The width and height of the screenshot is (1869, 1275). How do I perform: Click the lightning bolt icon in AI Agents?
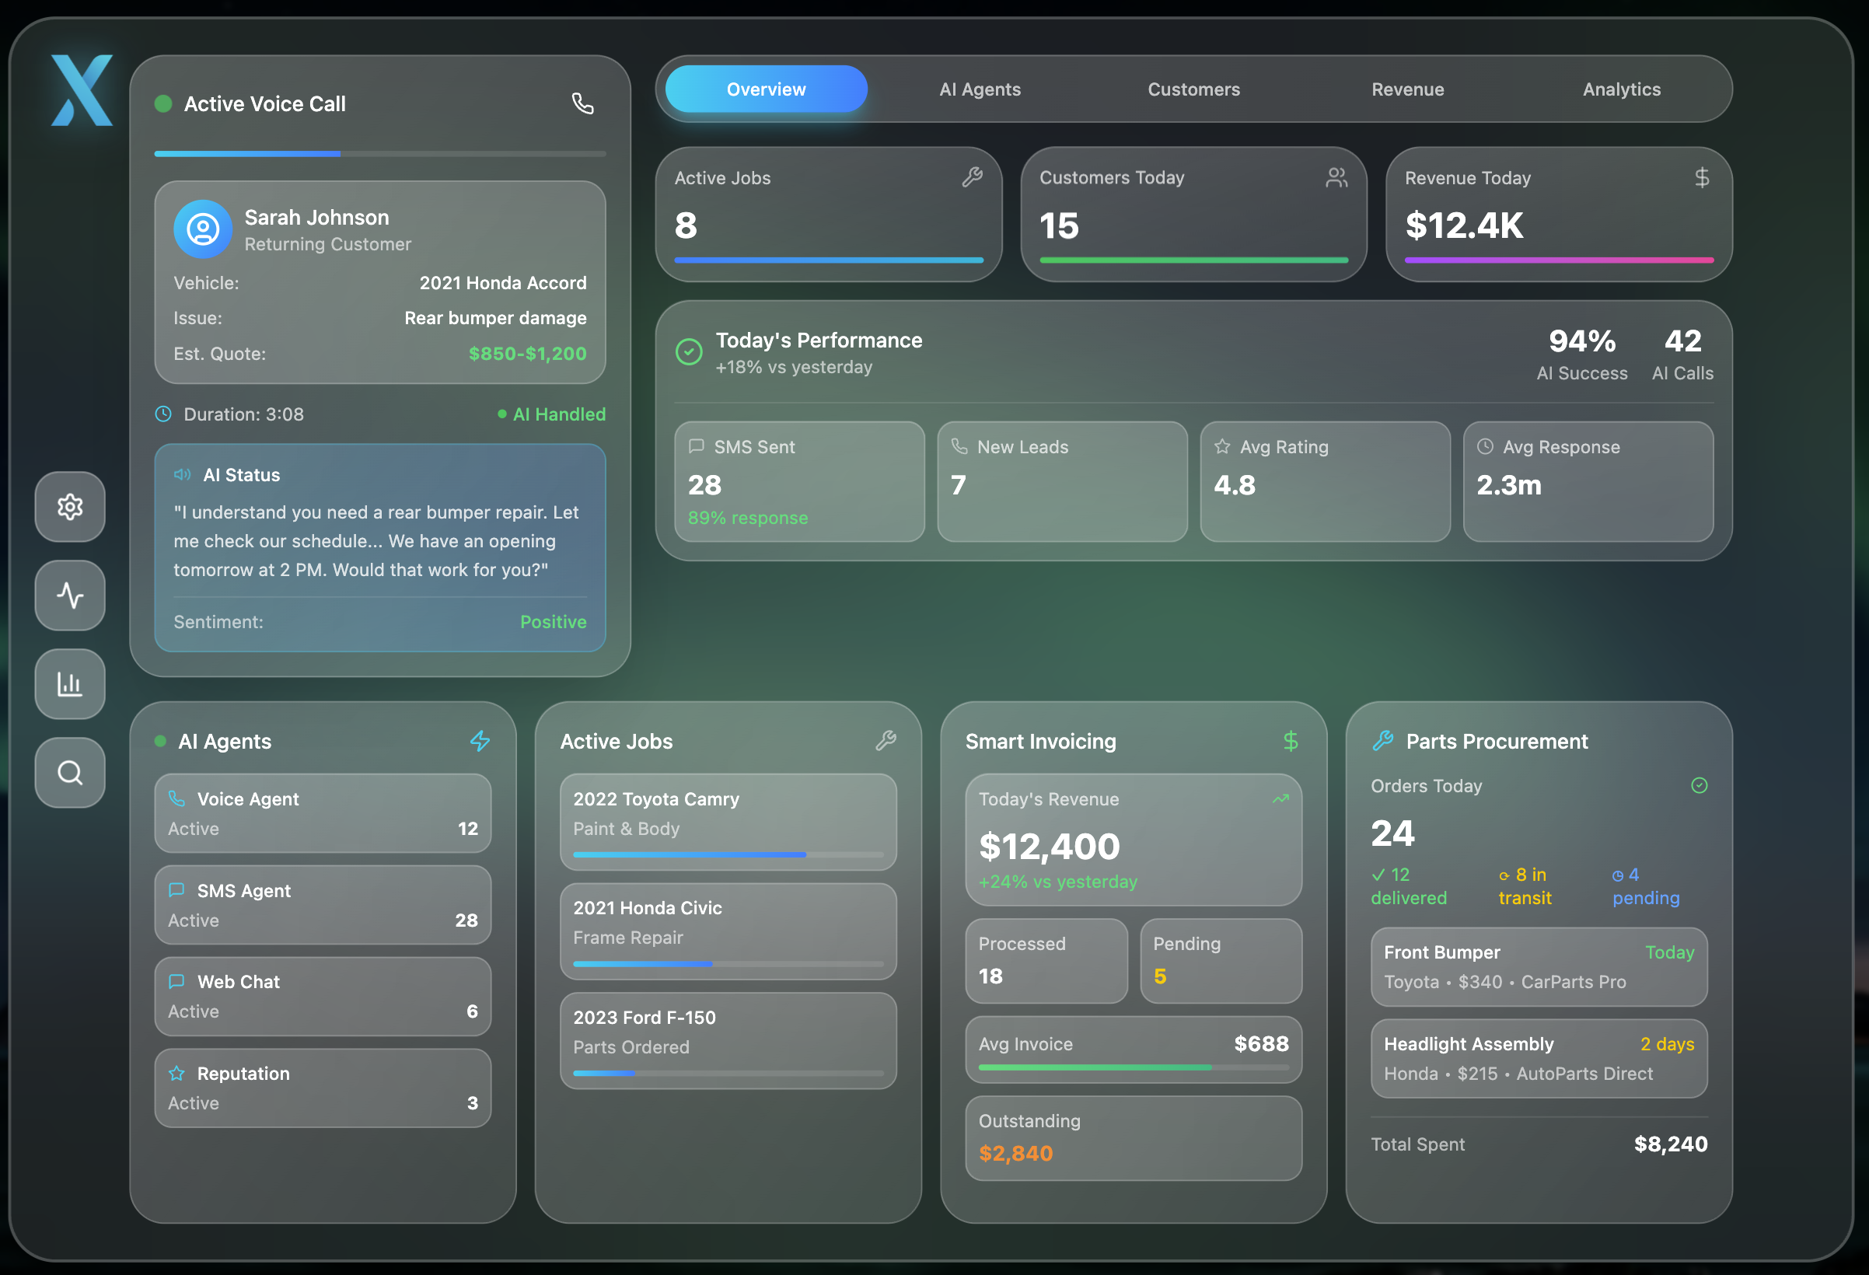[480, 741]
